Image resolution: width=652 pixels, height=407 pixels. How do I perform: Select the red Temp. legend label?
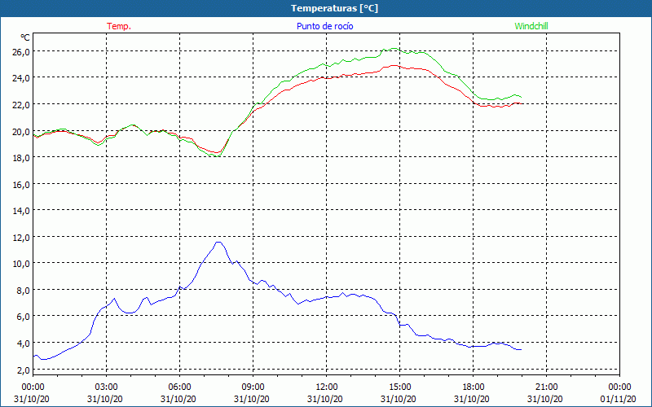pos(119,26)
